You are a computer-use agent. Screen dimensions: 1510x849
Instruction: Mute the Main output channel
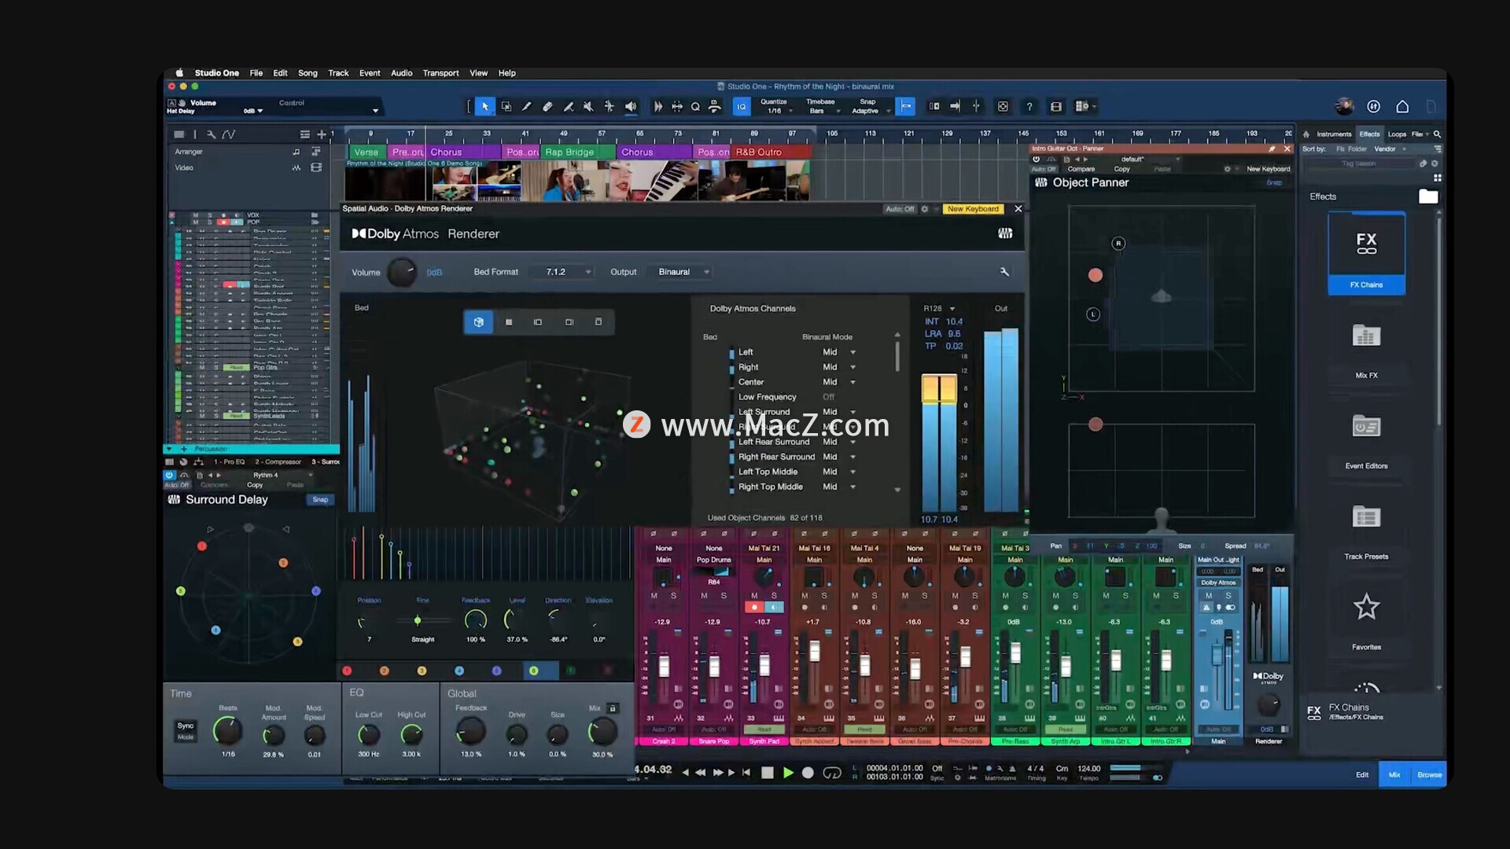(1209, 596)
